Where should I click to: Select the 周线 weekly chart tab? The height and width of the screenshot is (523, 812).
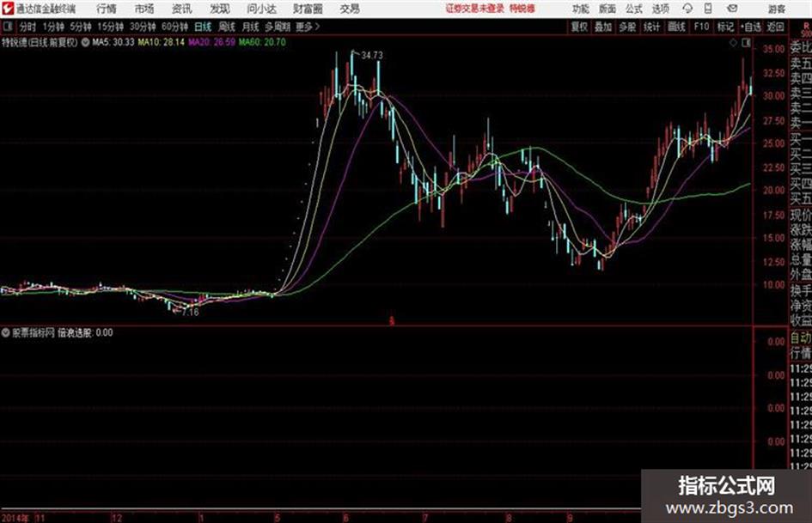[x=227, y=27]
